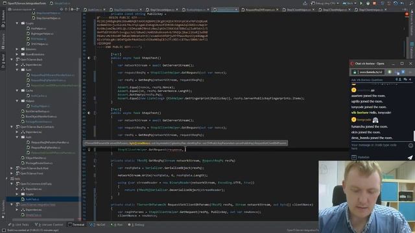The width and height of the screenshot is (415, 233).
Task: Open explorer settings gear icon
Action: pyautogui.click(x=72, y=9)
